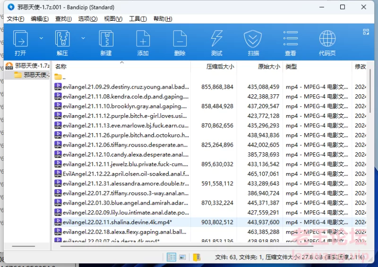Viewport: 378px width, 267px height.
Task: Click the parent folder '..' entry
Action: coord(60,77)
